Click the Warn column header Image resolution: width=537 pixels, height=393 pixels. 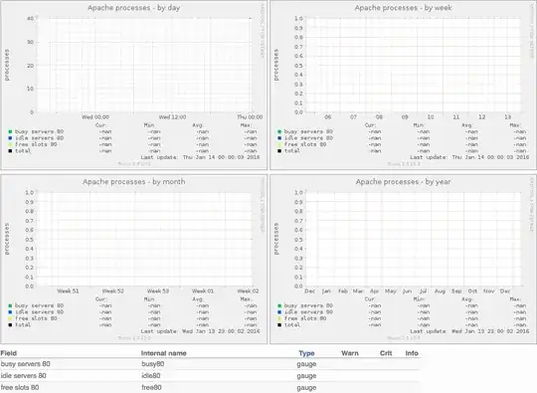tap(350, 353)
